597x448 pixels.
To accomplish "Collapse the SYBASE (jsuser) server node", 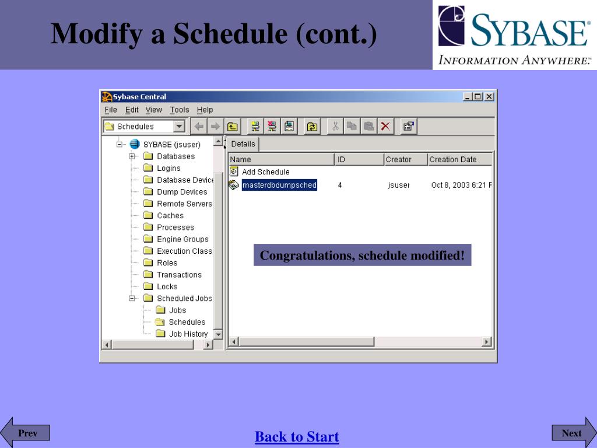I will pos(119,145).
